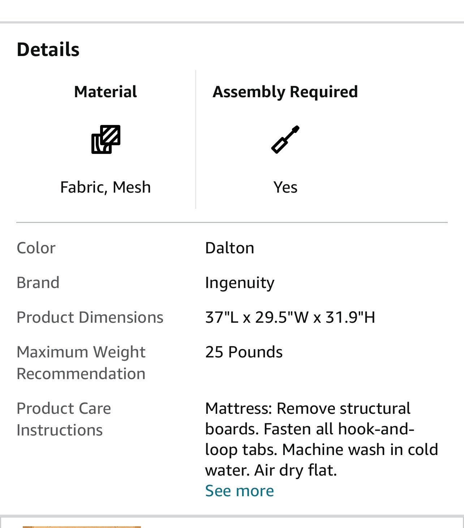Tap the Maximum Weight Recommendation label
The image size is (464, 528).
(81, 362)
